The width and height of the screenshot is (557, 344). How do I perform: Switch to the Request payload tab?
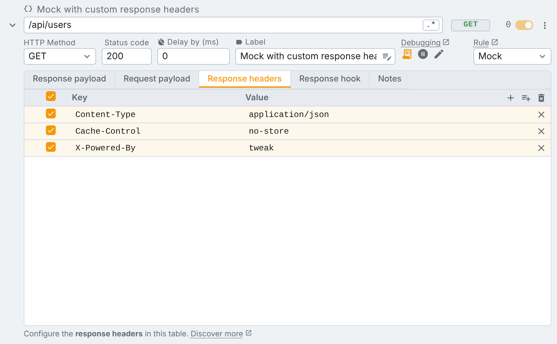tap(157, 79)
